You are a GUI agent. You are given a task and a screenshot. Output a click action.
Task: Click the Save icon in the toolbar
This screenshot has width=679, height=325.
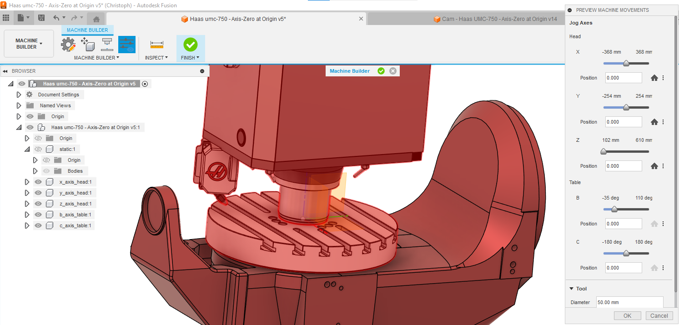[x=41, y=17]
